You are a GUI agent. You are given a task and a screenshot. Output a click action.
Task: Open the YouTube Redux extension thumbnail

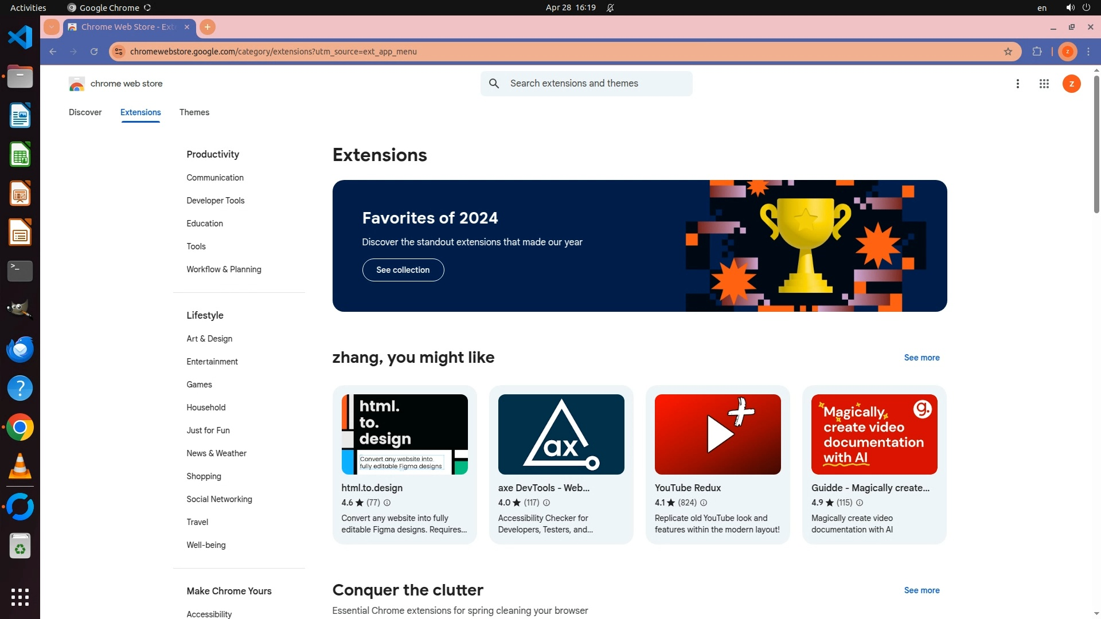[x=717, y=434]
